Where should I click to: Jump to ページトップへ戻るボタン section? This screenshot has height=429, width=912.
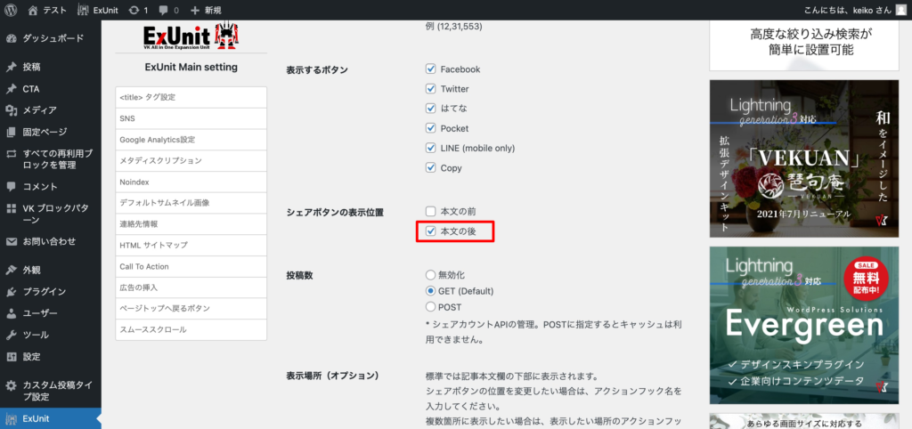pos(191,308)
